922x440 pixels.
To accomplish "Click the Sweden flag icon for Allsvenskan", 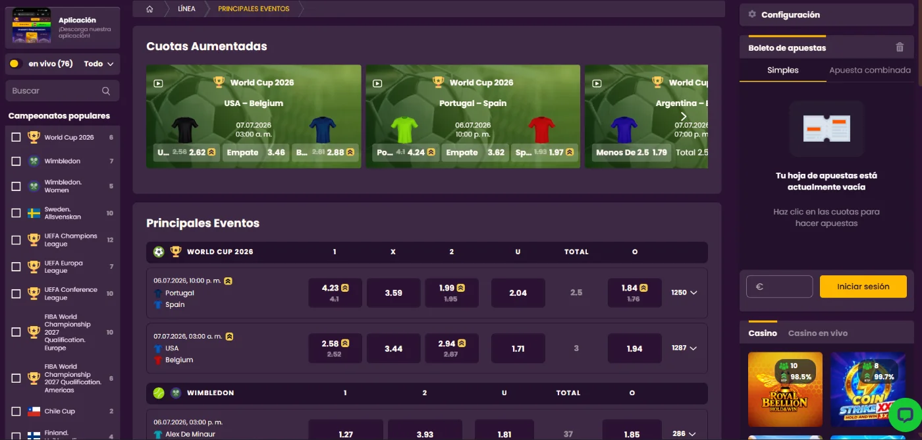I will point(34,213).
